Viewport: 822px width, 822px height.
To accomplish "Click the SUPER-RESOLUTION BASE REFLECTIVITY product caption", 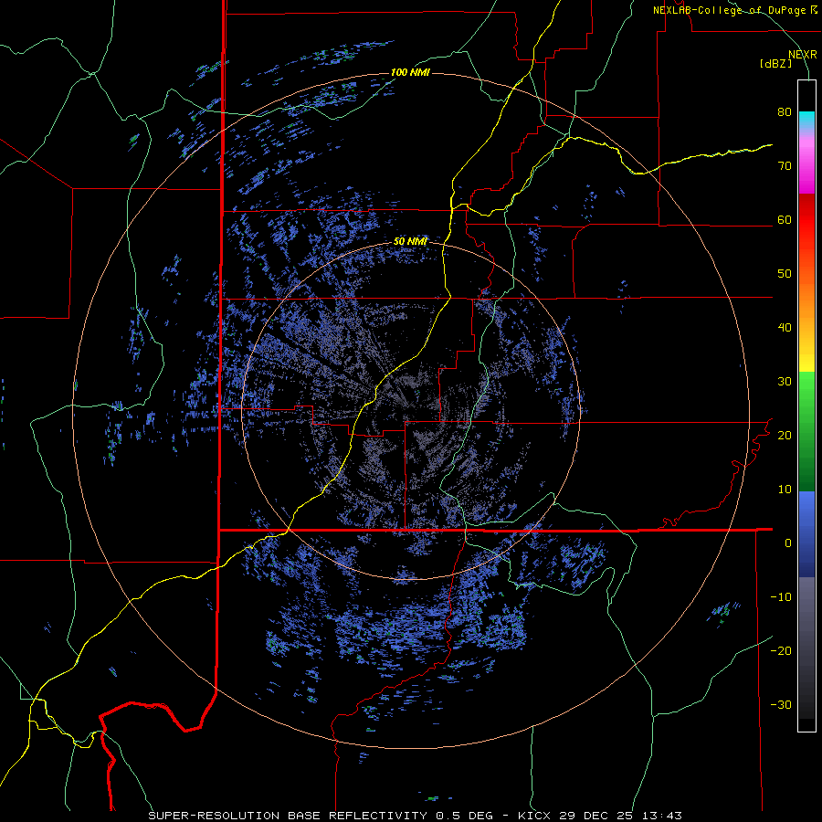I will [288, 816].
